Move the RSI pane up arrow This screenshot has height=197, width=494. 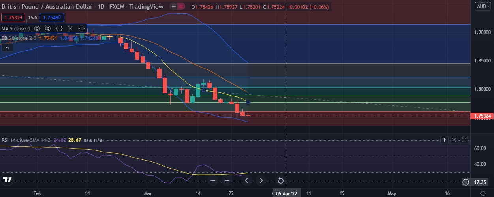click(444, 140)
